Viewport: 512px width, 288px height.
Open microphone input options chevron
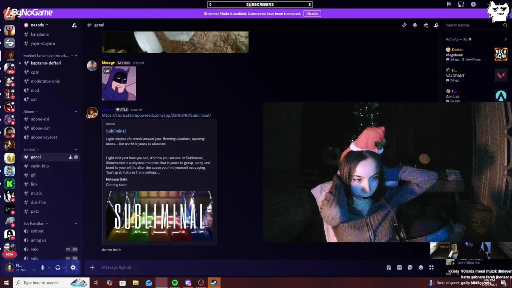point(49,268)
